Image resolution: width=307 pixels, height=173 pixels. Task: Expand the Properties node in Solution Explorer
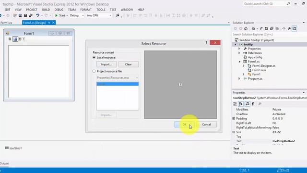click(239, 49)
